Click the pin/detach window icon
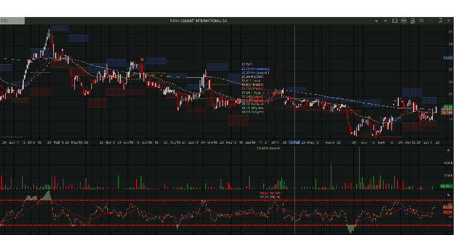Viewport: 455px width, 235px height. [x=440, y=20]
